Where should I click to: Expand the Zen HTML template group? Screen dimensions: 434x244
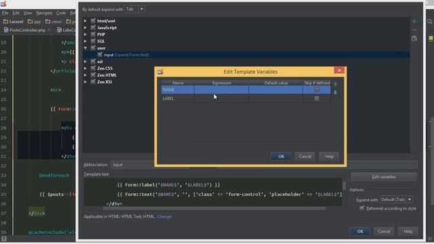pyautogui.click(x=85, y=75)
